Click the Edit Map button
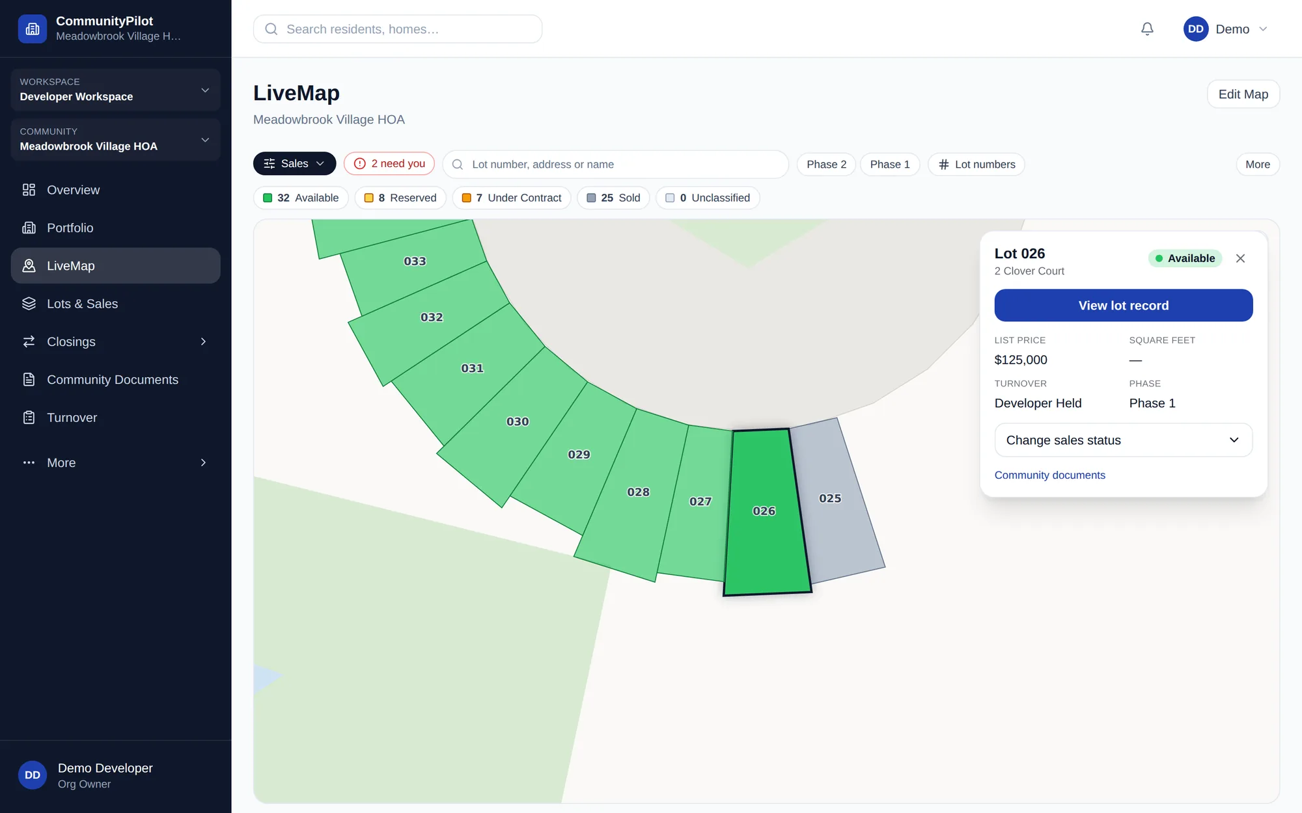 [1243, 94]
